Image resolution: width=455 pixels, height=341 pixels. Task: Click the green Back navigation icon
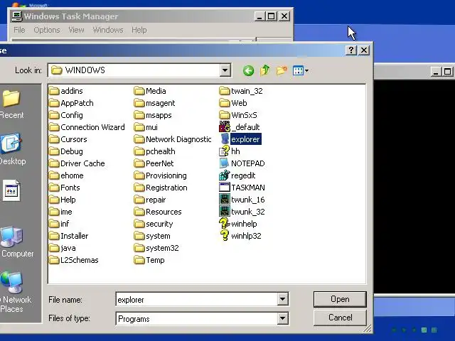coord(248,70)
